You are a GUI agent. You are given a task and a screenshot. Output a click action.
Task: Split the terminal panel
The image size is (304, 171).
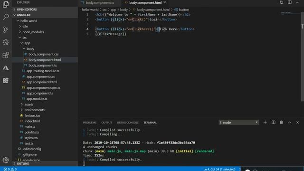tap(274, 123)
